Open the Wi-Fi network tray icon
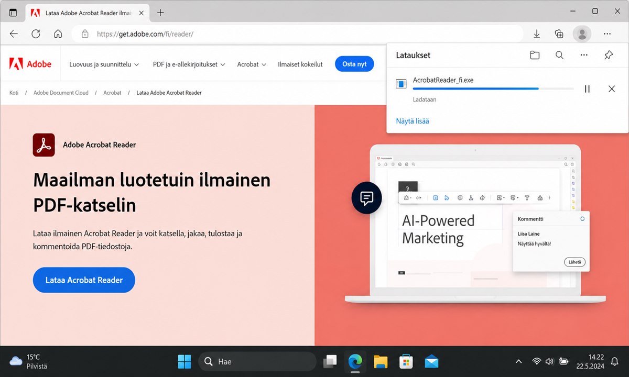The height and width of the screenshot is (377, 629). (x=536, y=361)
